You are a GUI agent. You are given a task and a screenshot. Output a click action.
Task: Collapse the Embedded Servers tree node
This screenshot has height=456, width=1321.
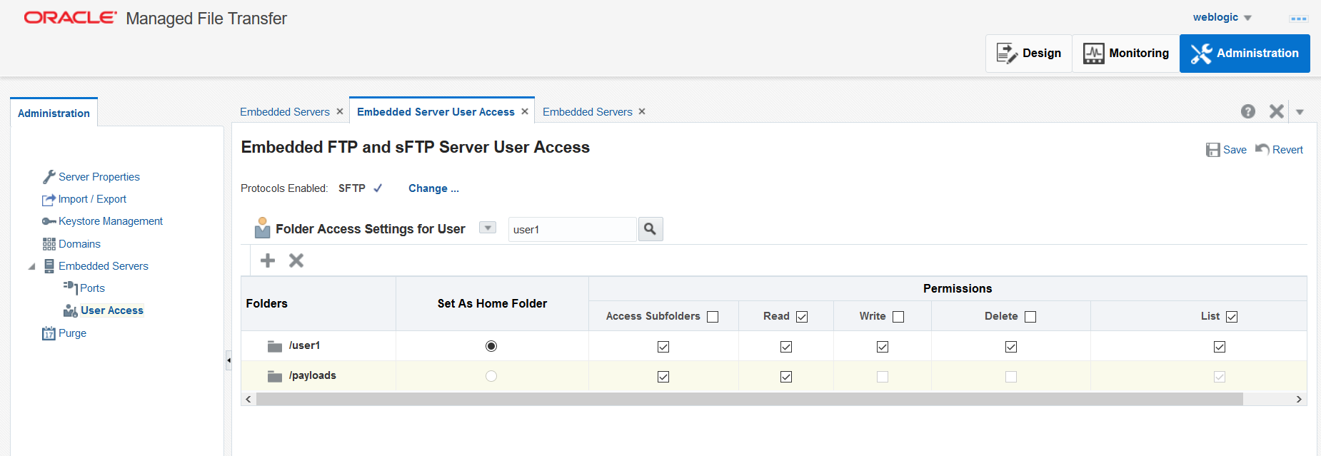pos(31,266)
